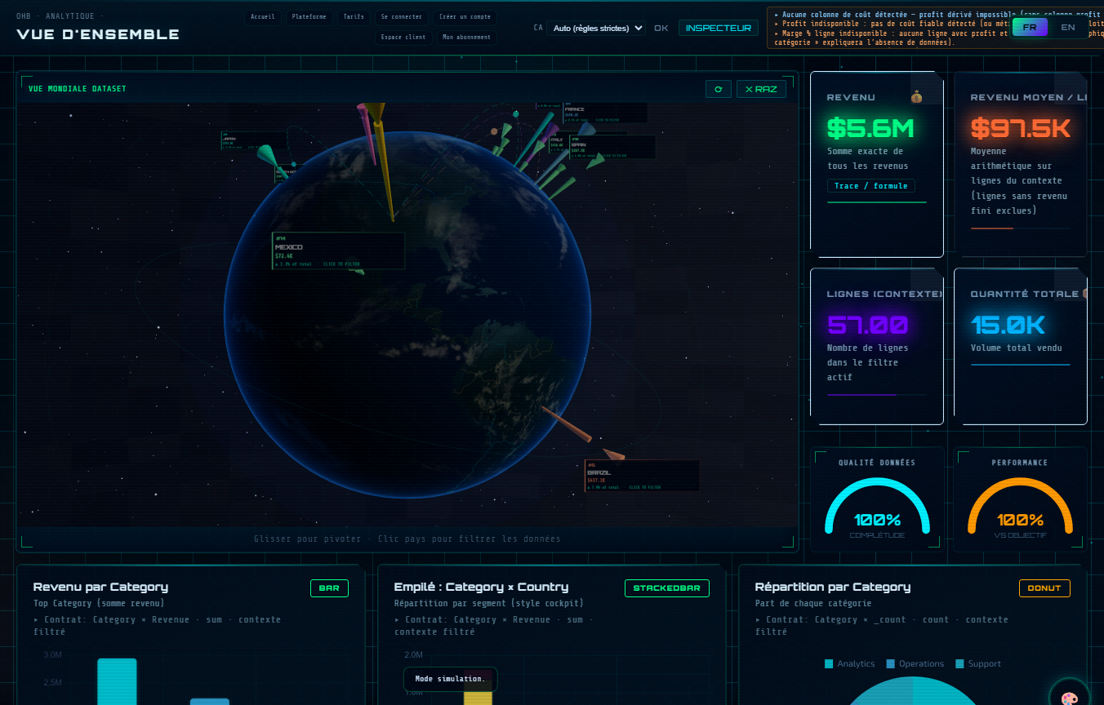Click the Revenu par Category heading
Image resolution: width=1104 pixels, height=705 pixels.
pyautogui.click(x=100, y=587)
